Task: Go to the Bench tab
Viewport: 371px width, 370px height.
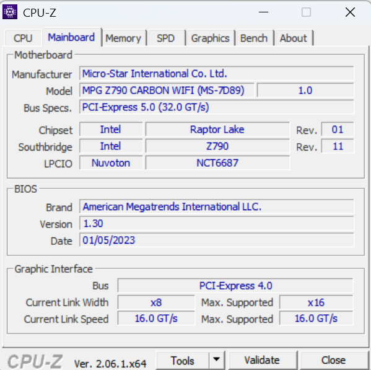Action: click(x=254, y=38)
